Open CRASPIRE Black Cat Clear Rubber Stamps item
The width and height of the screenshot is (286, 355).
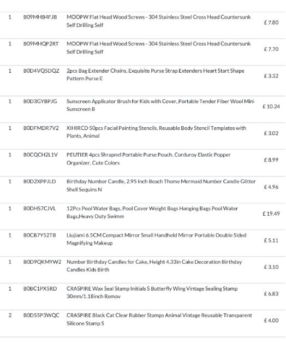tap(159, 319)
